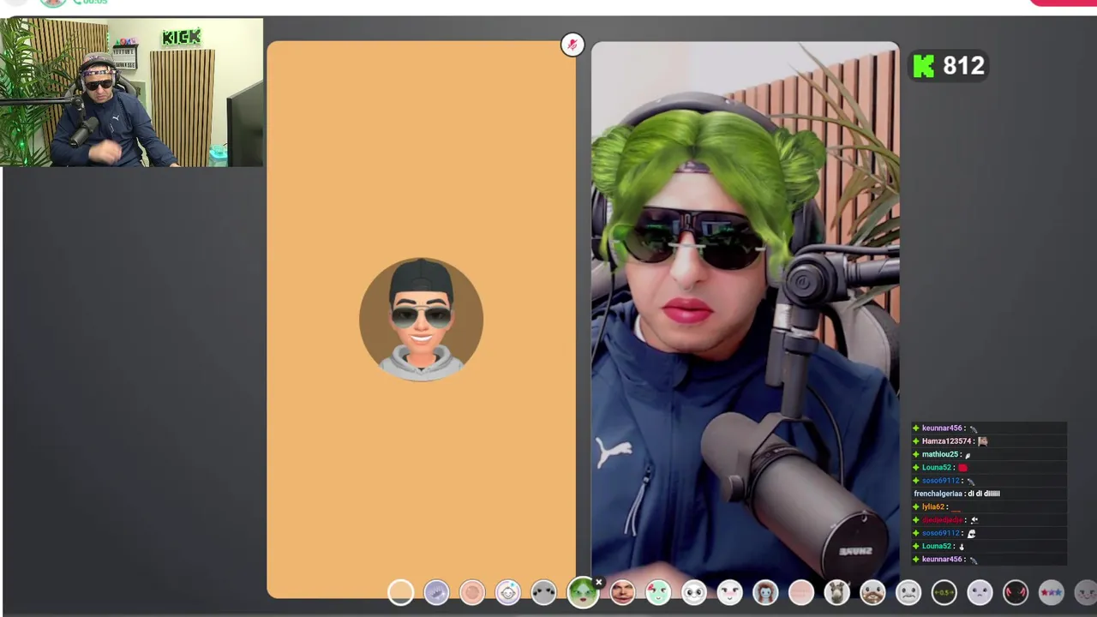Click username mathlou25 in chat
Image resolution: width=1097 pixels, height=617 pixels.
(940, 454)
